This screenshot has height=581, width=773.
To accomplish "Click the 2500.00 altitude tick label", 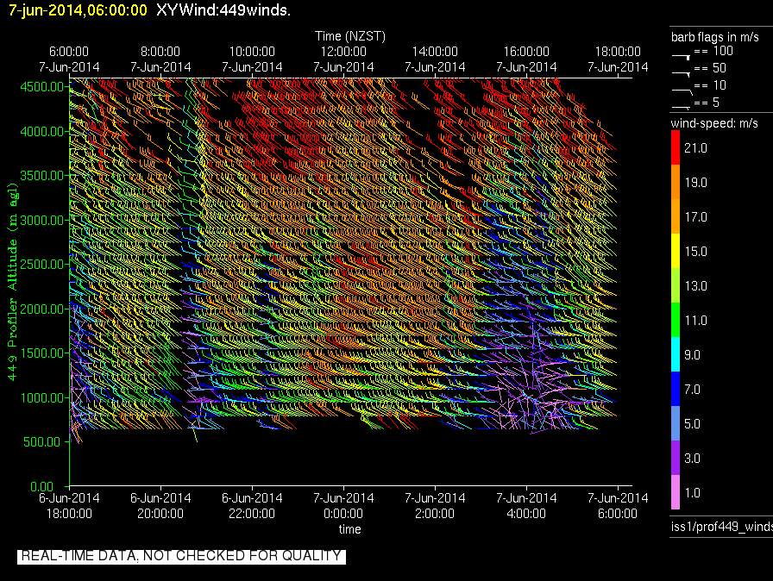I will (42, 265).
